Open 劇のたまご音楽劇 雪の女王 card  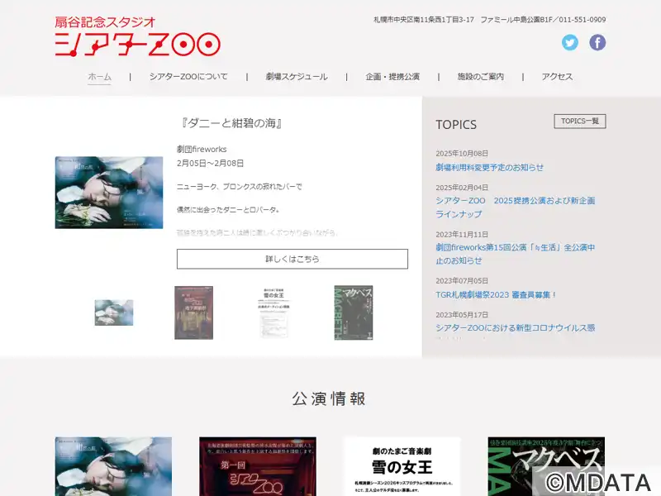(402, 466)
